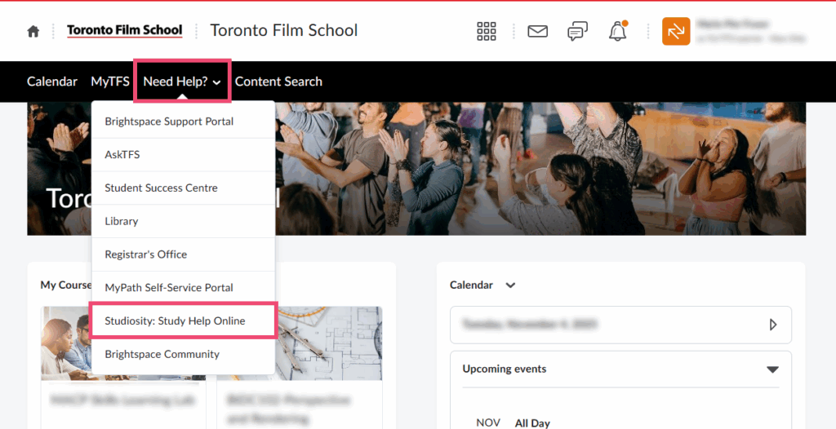Click the orange user avatar icon

tap(676, 31)
